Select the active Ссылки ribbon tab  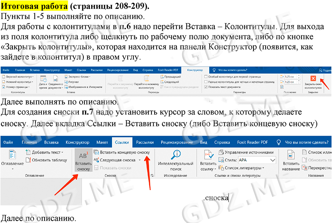pos(122,142)
